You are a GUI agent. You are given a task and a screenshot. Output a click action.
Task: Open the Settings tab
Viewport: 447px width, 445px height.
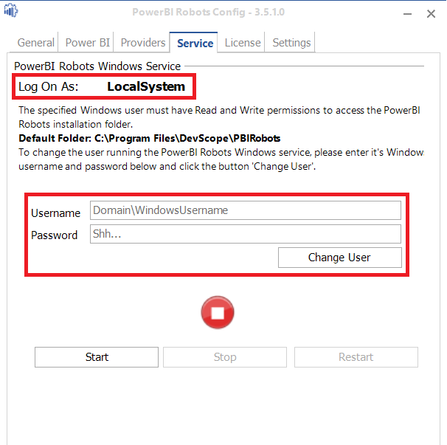(x=291, y=43)
